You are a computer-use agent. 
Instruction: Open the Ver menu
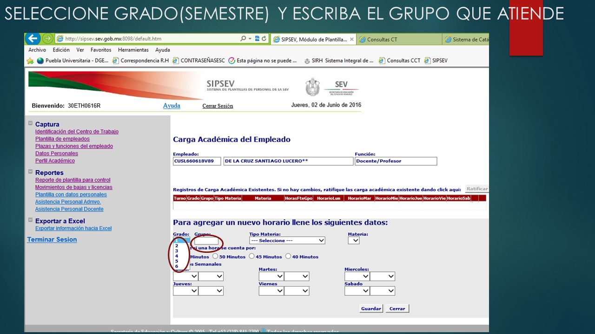(x=80, y=50)
